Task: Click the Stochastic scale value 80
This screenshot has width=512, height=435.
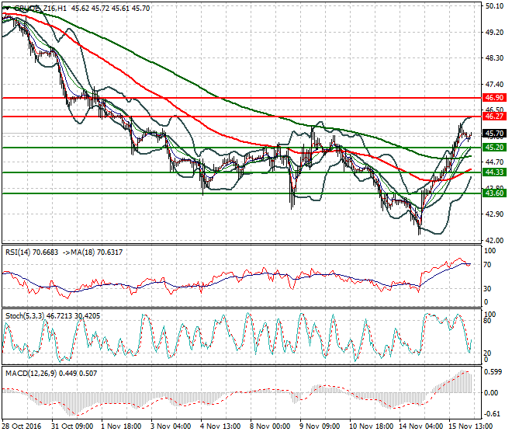Action: 487,321
